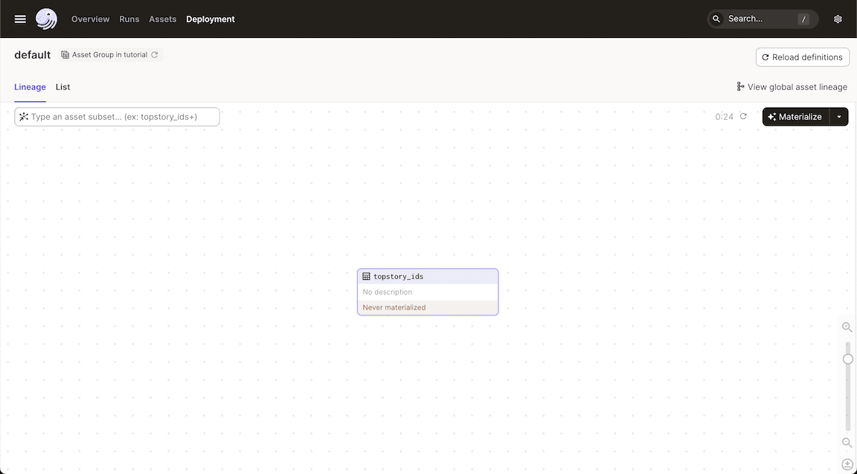This screenshot has width=857, height=474.
Task: Click the search magnifier icon
Action: click(716, 19)
